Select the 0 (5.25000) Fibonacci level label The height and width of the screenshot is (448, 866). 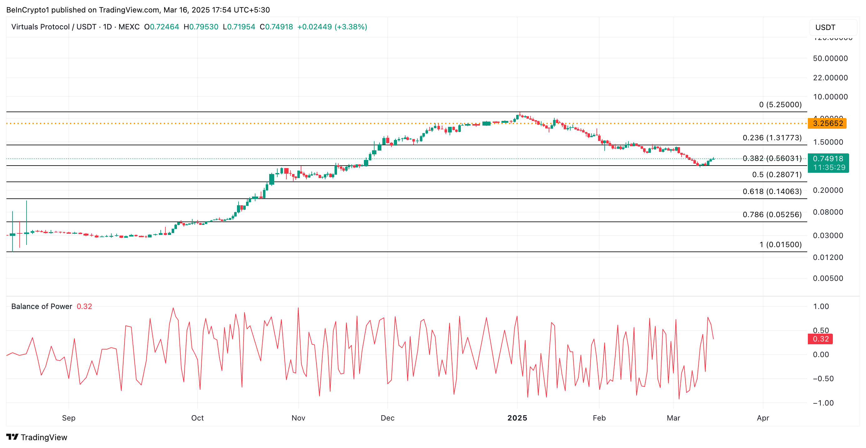click(780, 104)
